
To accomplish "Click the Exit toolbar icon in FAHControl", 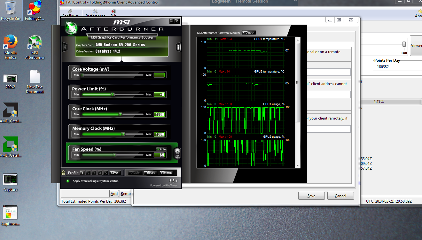I will click(113, 13).
